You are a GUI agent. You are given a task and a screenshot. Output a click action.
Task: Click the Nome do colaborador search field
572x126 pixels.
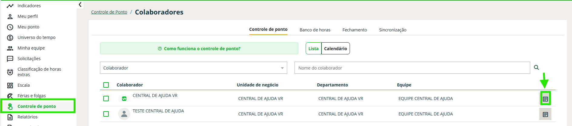tap(412, 68)
